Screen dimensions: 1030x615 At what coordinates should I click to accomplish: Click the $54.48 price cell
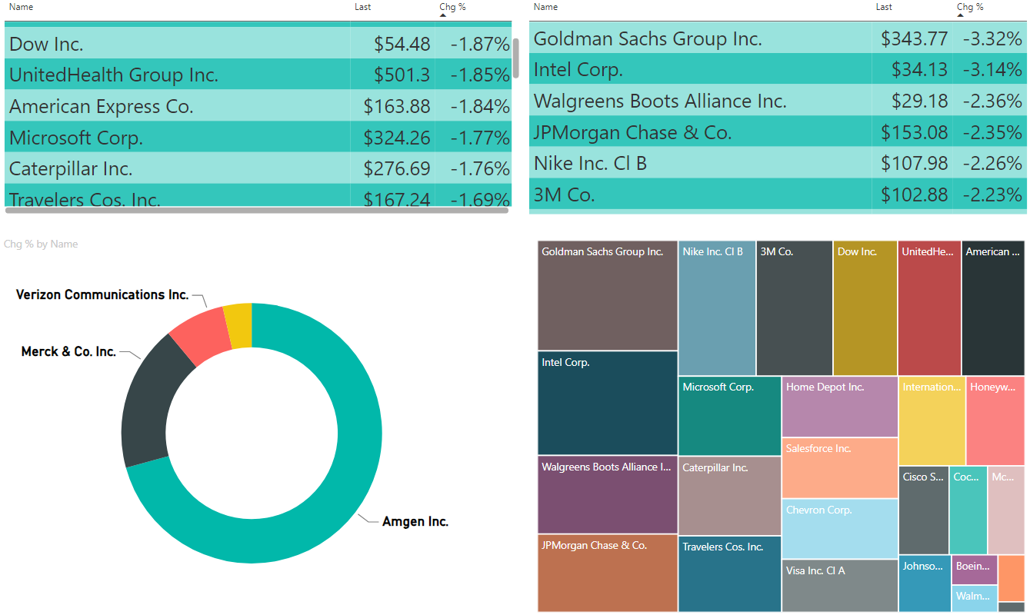point(402,44)
